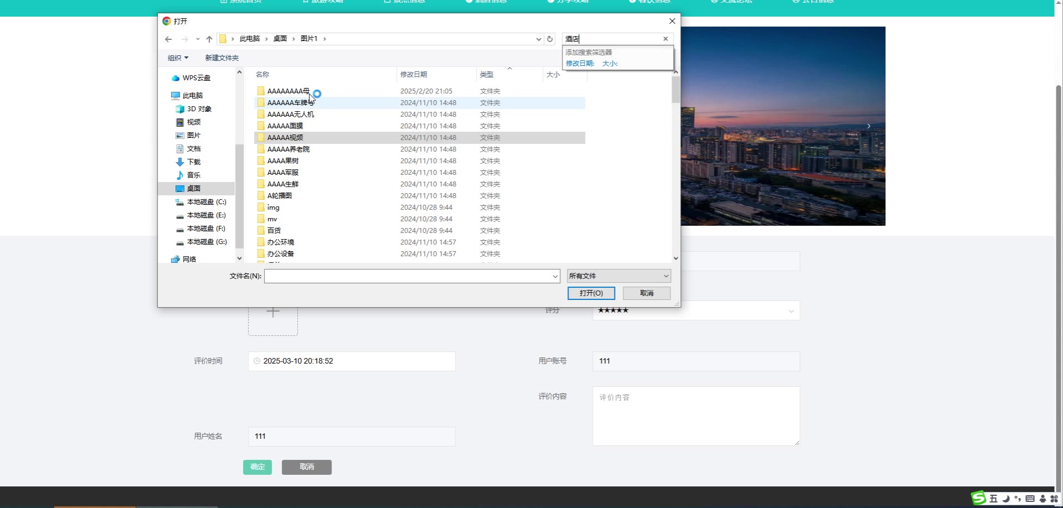Image resolution: width=1063 pixels, height=508 pixels.
Task: Select the 办公环境 folder icon
Action: click(x=261, y=242)
